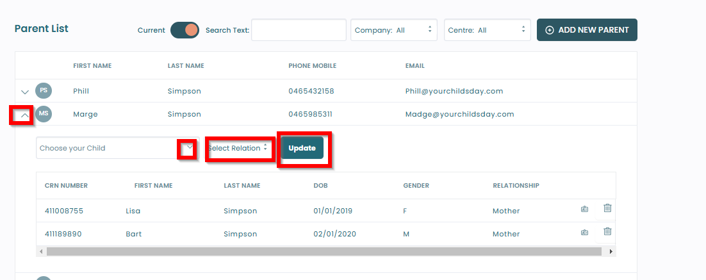This screenshot has height=280, width=706.
Task: Click the horizontal scrollbar left arrow
Action: click(x=41, y=251)
